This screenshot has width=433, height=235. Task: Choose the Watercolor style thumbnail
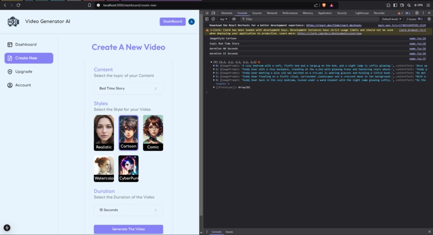point(104,168)
